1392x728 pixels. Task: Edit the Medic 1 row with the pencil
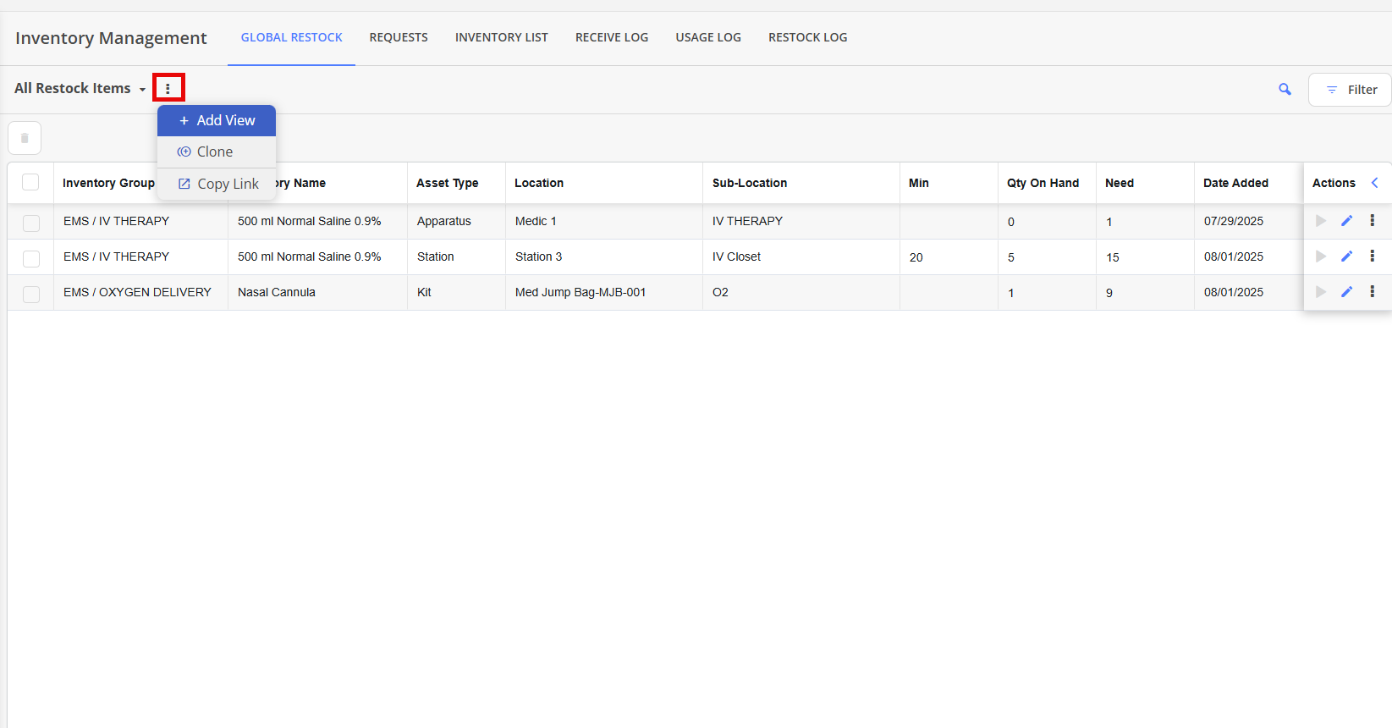tap(1347, 221)
